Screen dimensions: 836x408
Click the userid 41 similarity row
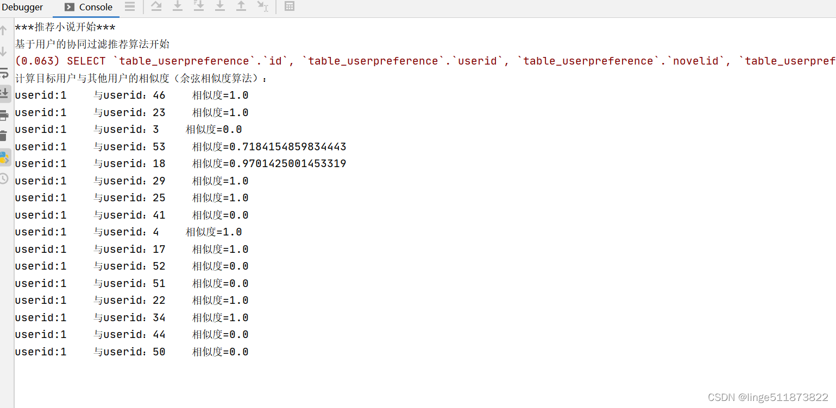131,215
